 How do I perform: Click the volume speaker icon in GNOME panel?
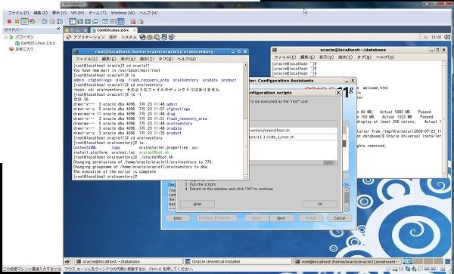coord(446,37)
